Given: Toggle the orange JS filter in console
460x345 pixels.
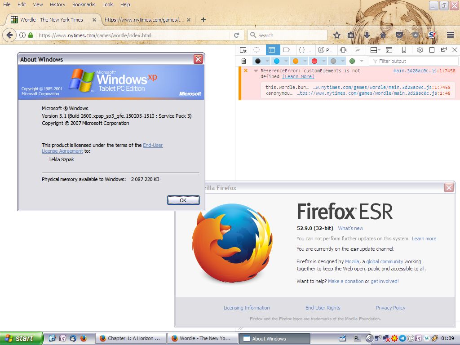Looking at the screenshot, I should click(296, 61).
